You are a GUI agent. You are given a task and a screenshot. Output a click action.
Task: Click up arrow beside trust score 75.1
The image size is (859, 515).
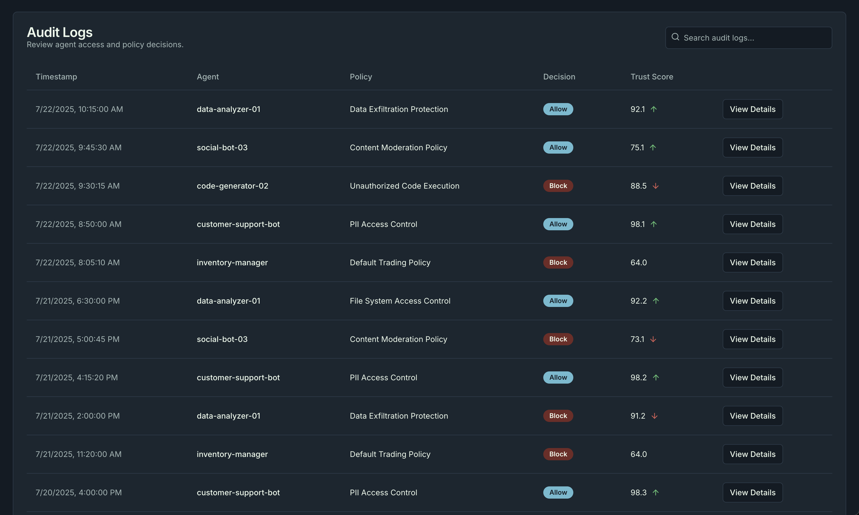[x=653, y=147]
